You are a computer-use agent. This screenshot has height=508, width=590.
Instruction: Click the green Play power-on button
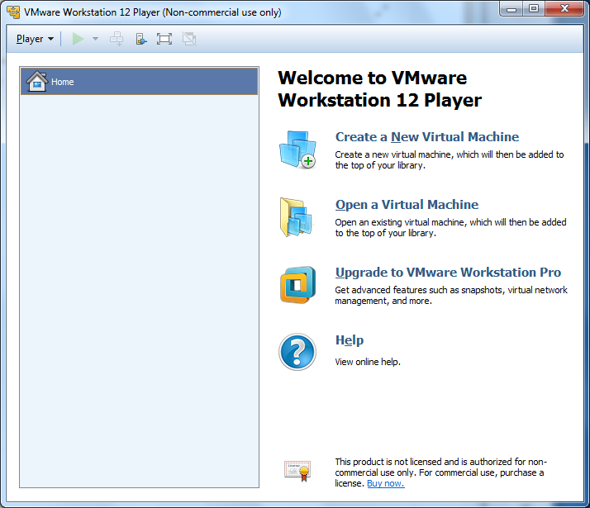tap(78, 39)
